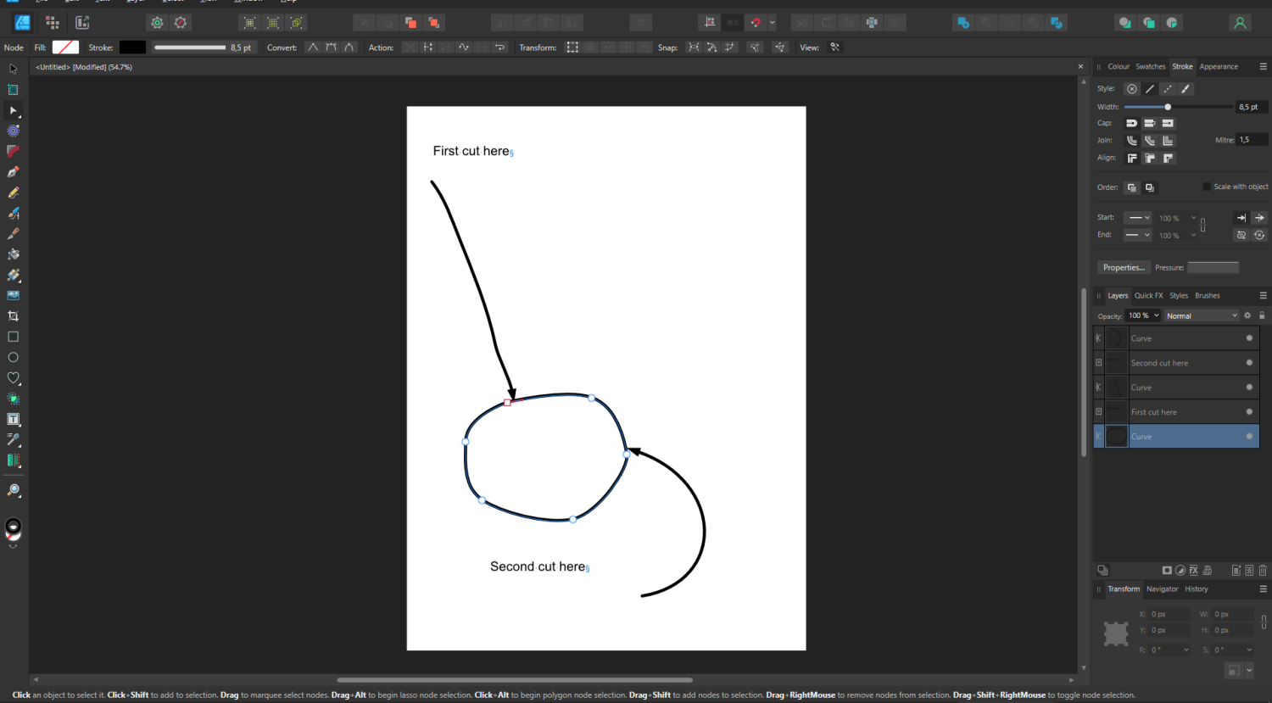Open the Navigator tab
Image resolution: width=1272 pixels, height=703 pixels.
tap(1162, 589)
